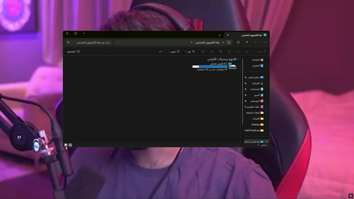The width and height of the screenshot is (354, 199).
Task: Click free space text under drive C
Action: click(x=212, y=69)
